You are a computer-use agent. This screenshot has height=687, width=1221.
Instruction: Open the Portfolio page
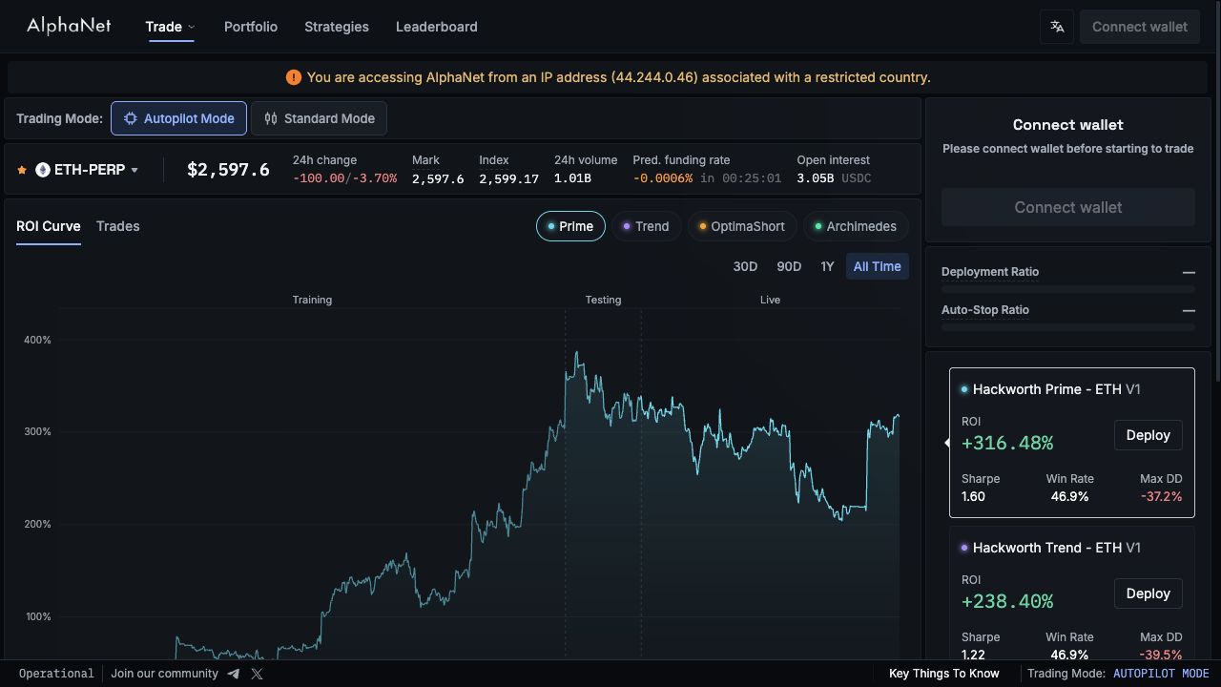(251, 27)
